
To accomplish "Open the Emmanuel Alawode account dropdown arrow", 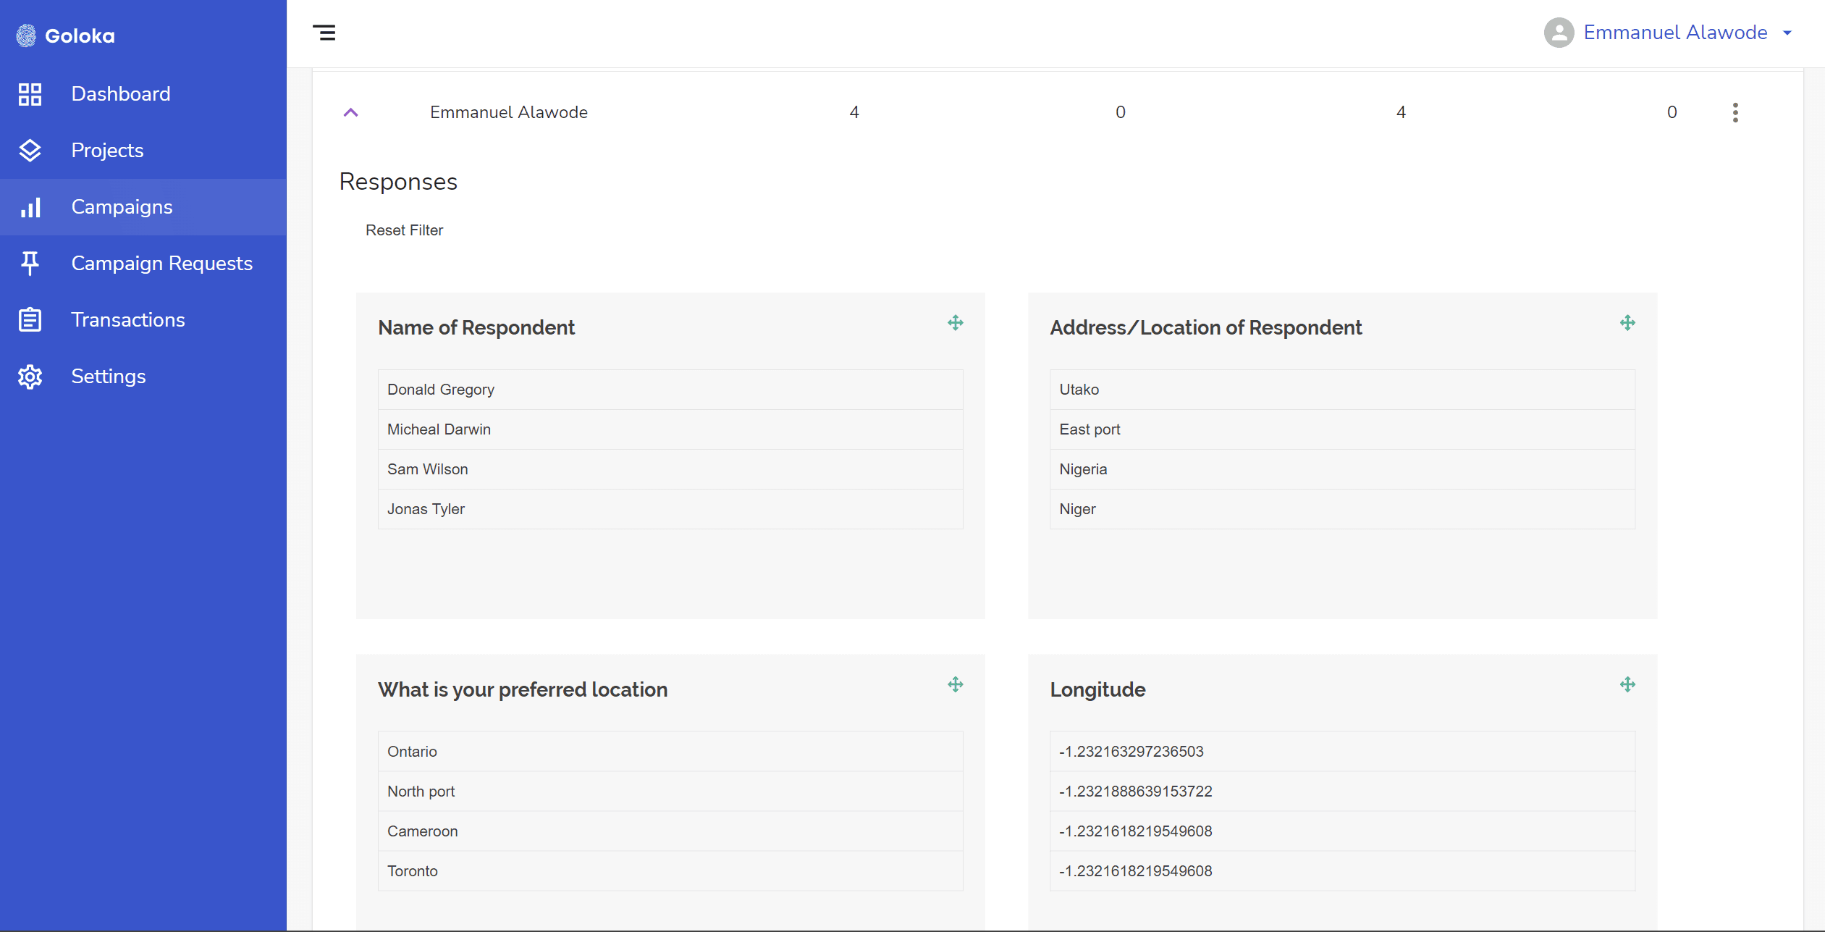I will click(x=1787, y=33).
